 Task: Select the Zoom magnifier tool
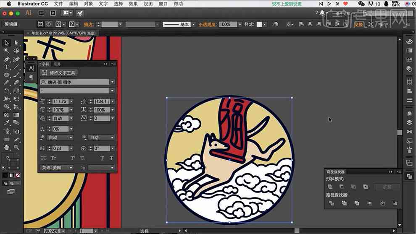(16, 147)
